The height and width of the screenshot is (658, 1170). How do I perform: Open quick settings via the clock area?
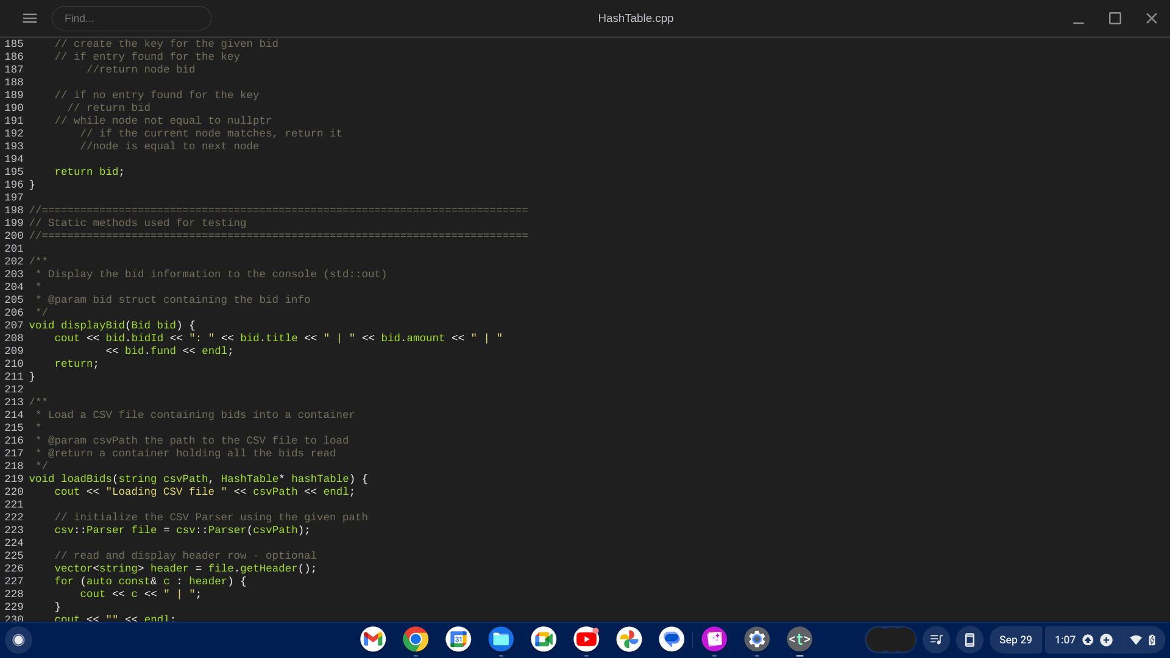1065,640
